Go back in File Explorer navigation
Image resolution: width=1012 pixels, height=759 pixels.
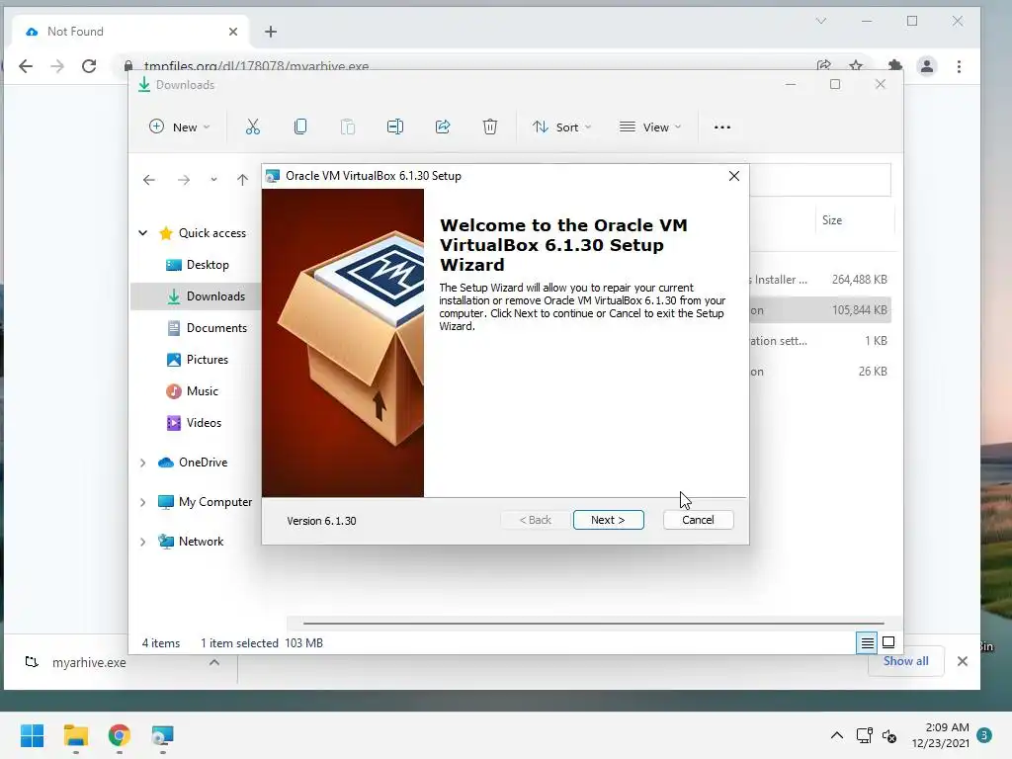coord(149,180)
